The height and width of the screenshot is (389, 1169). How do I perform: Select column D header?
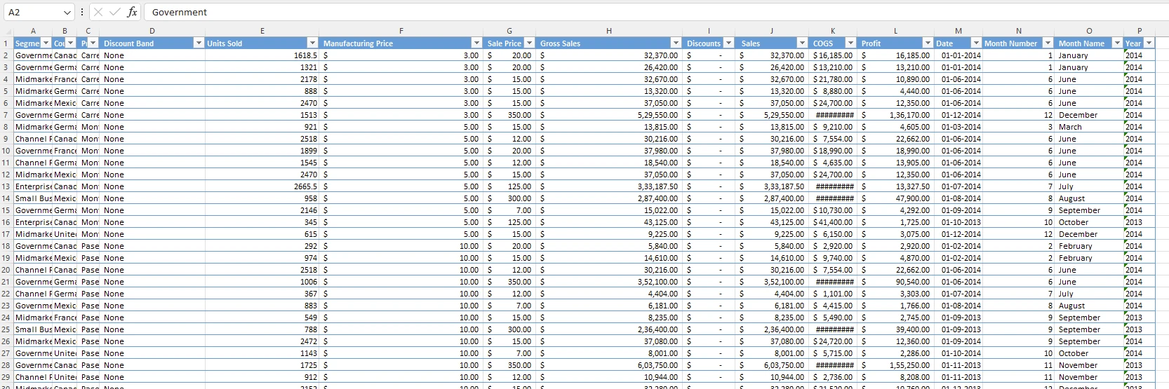(x=152, y=31)
